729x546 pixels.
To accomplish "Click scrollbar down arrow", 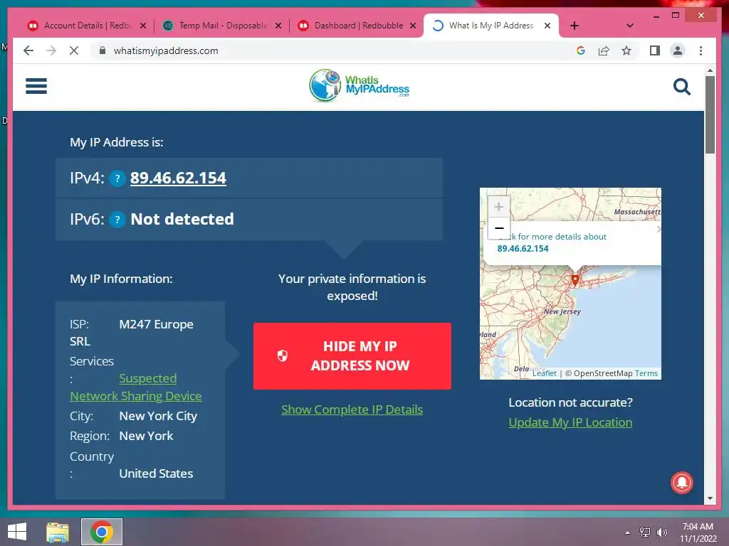I will (710, 498).
